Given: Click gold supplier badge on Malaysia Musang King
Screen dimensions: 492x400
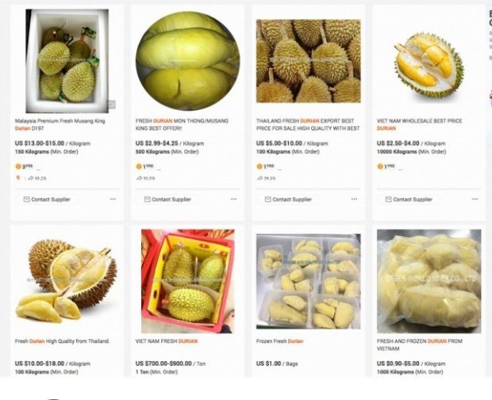Looking at the screenshot, I should [x=24, y=166].
